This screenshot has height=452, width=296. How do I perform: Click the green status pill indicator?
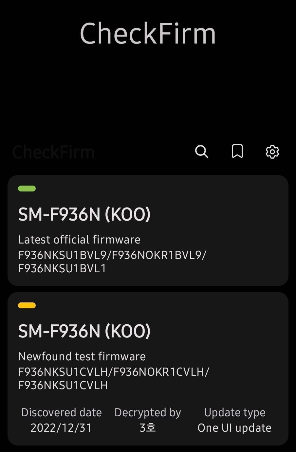(27, 189)
